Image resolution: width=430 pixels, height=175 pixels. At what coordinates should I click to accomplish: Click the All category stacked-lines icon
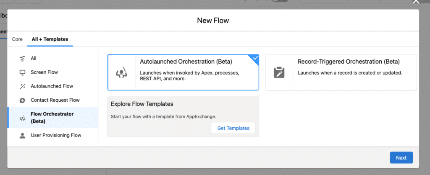22,58
